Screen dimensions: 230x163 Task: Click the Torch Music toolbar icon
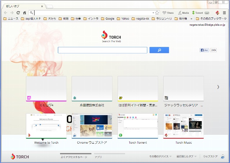tap(217, 13)
